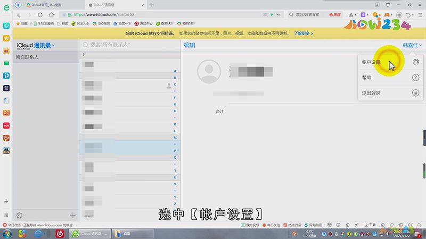Jump to letter Y in index
The image size is (426, 239).
(175, 197)
